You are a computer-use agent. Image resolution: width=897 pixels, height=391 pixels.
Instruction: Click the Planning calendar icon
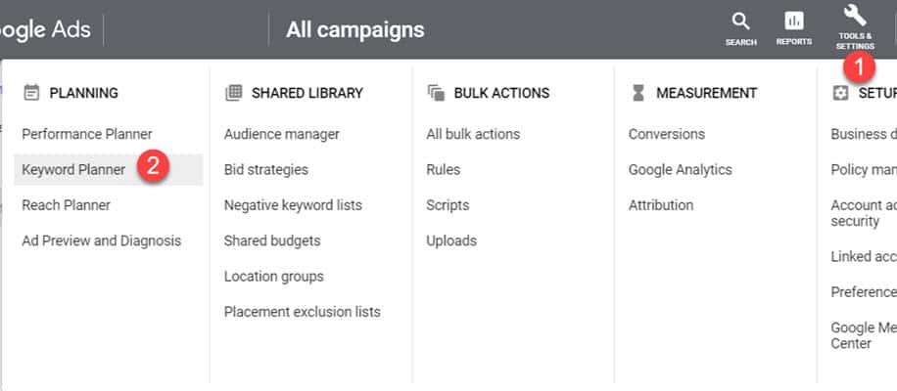click(31, 93)
